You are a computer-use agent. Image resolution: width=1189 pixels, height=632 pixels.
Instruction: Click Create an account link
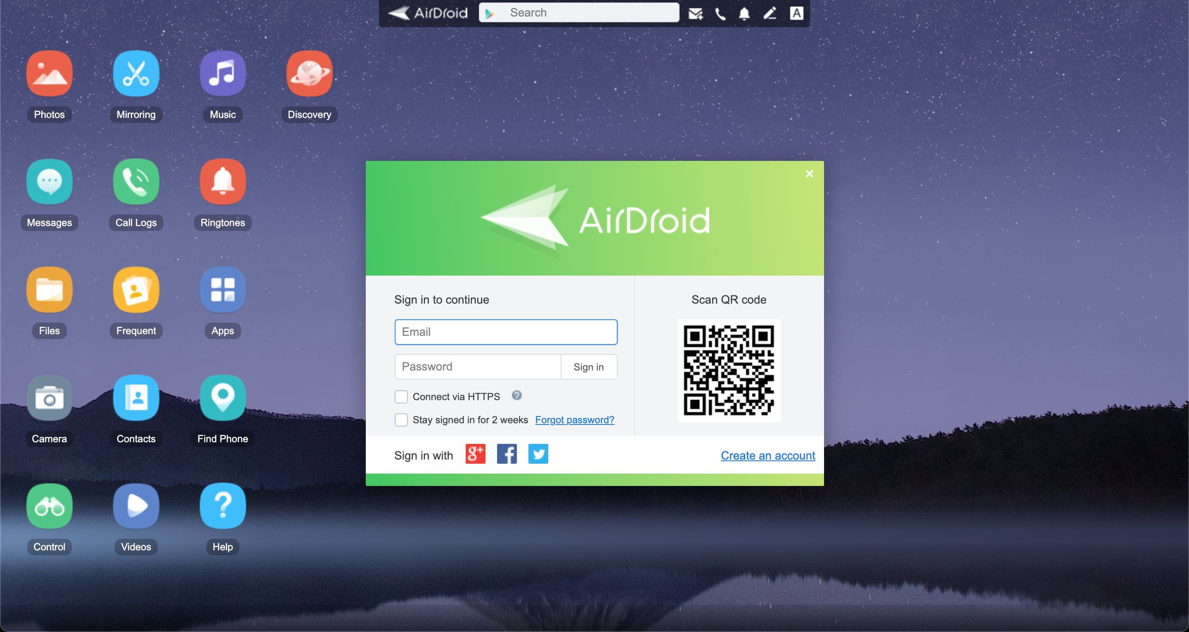(767, 455)
